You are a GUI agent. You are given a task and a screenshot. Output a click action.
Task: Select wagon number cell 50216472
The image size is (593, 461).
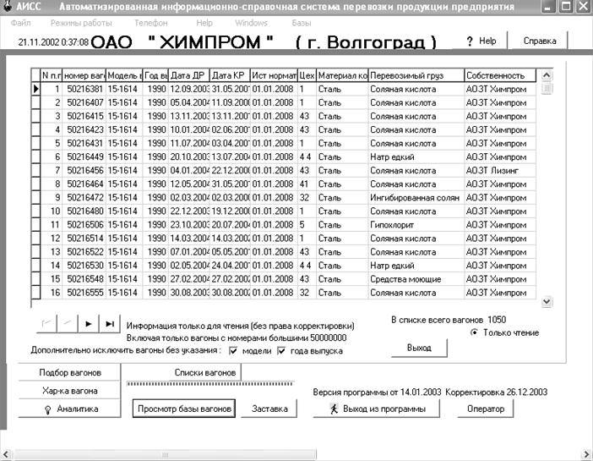pyautogui.click(x=84, y=198)
